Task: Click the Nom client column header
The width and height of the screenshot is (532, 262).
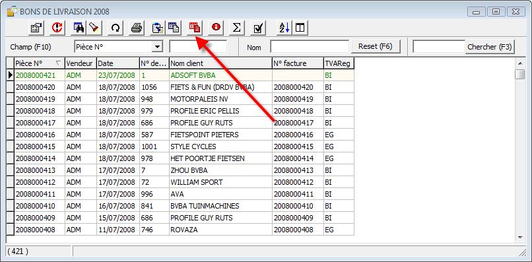Action: (220, 63)
